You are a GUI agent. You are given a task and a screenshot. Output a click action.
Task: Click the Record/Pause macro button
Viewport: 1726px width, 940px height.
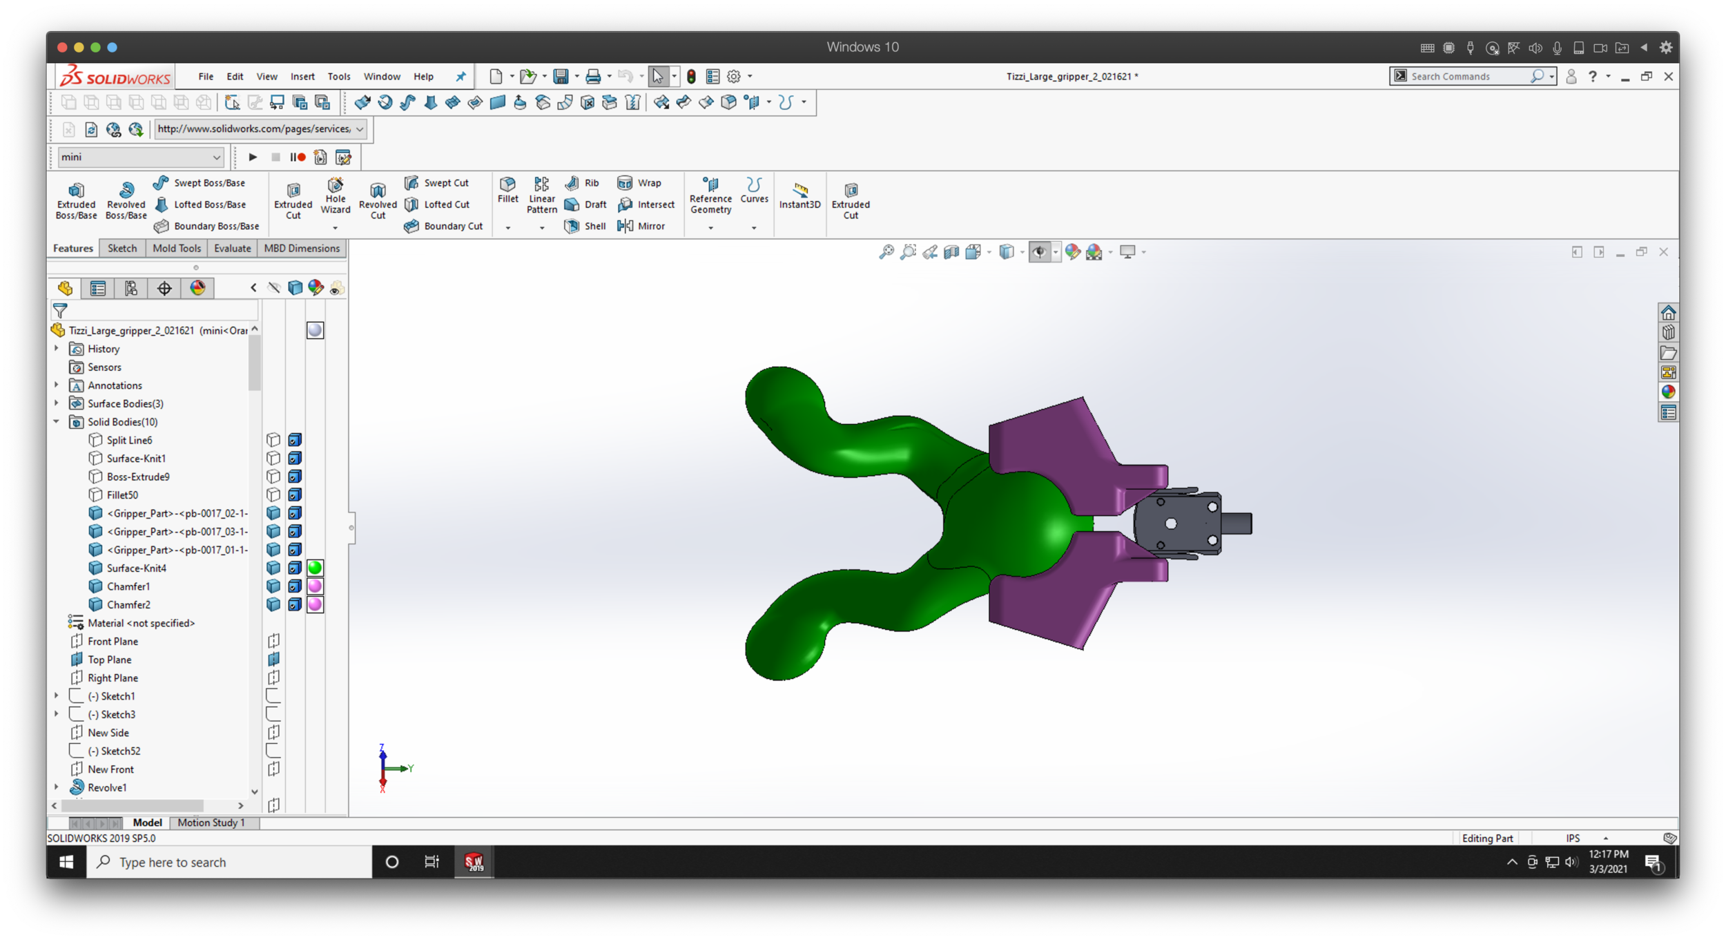(x=298, y=157)
